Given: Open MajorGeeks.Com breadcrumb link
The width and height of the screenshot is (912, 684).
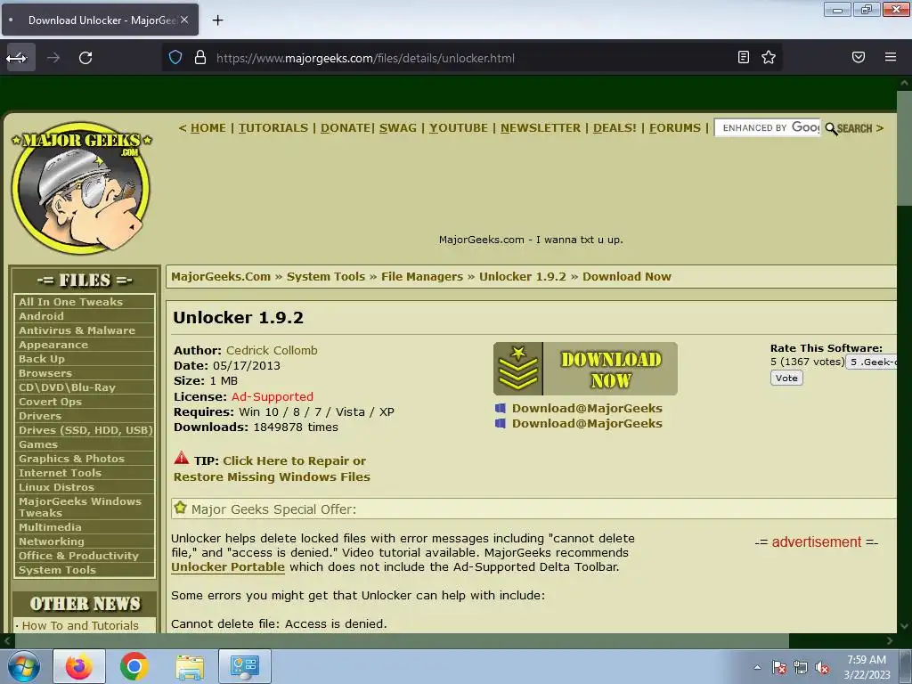Looking at the screenshot, I should click(221, 277).
